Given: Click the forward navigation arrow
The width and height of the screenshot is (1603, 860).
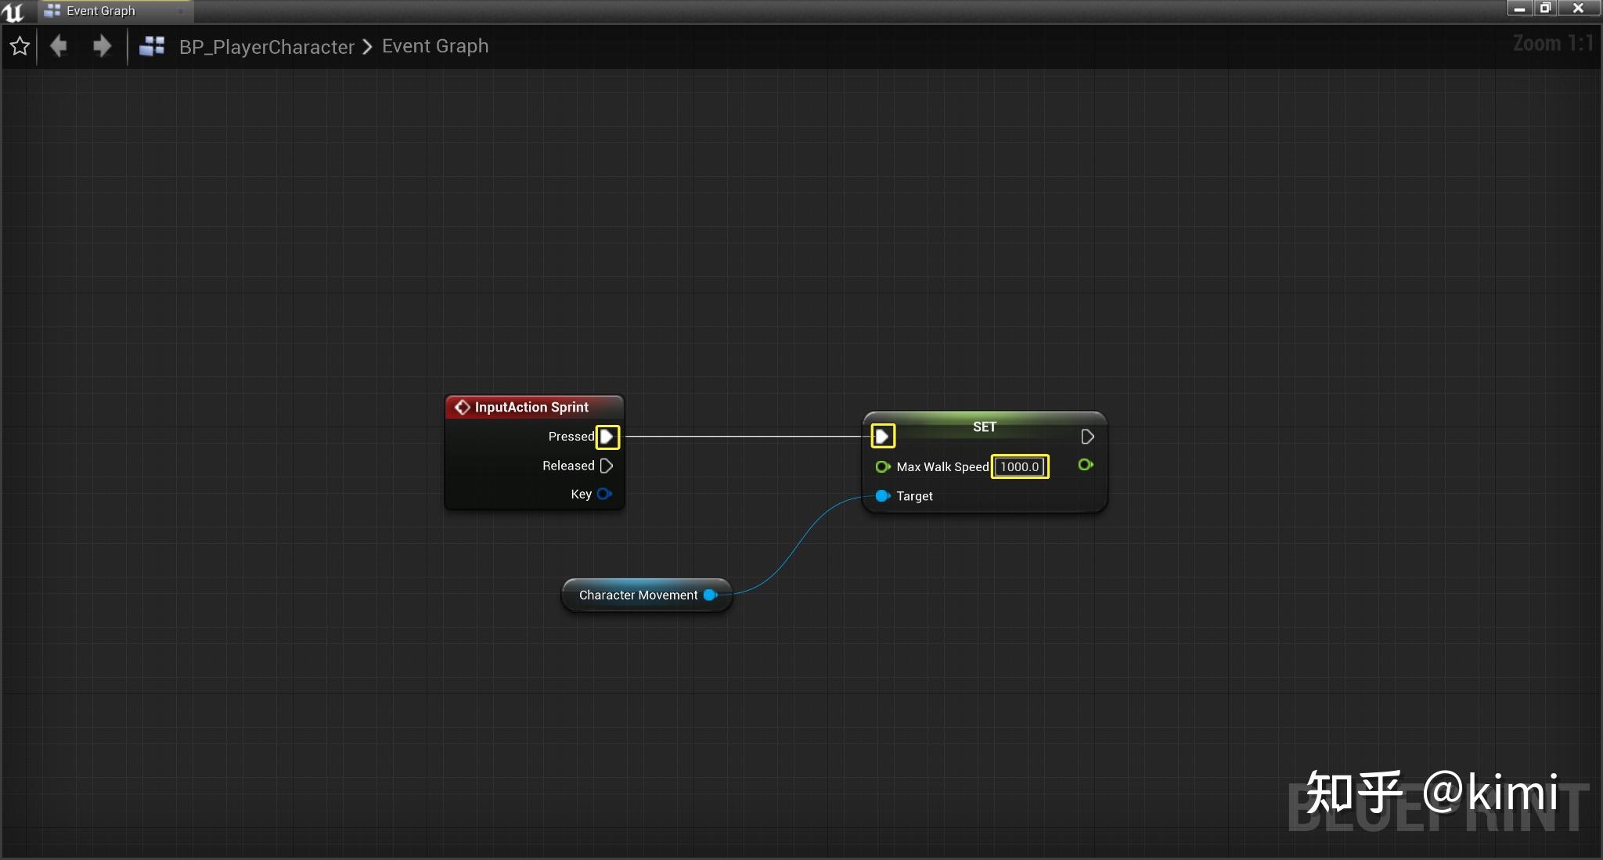Looking at the screenshot, I should tap(101, 46).
